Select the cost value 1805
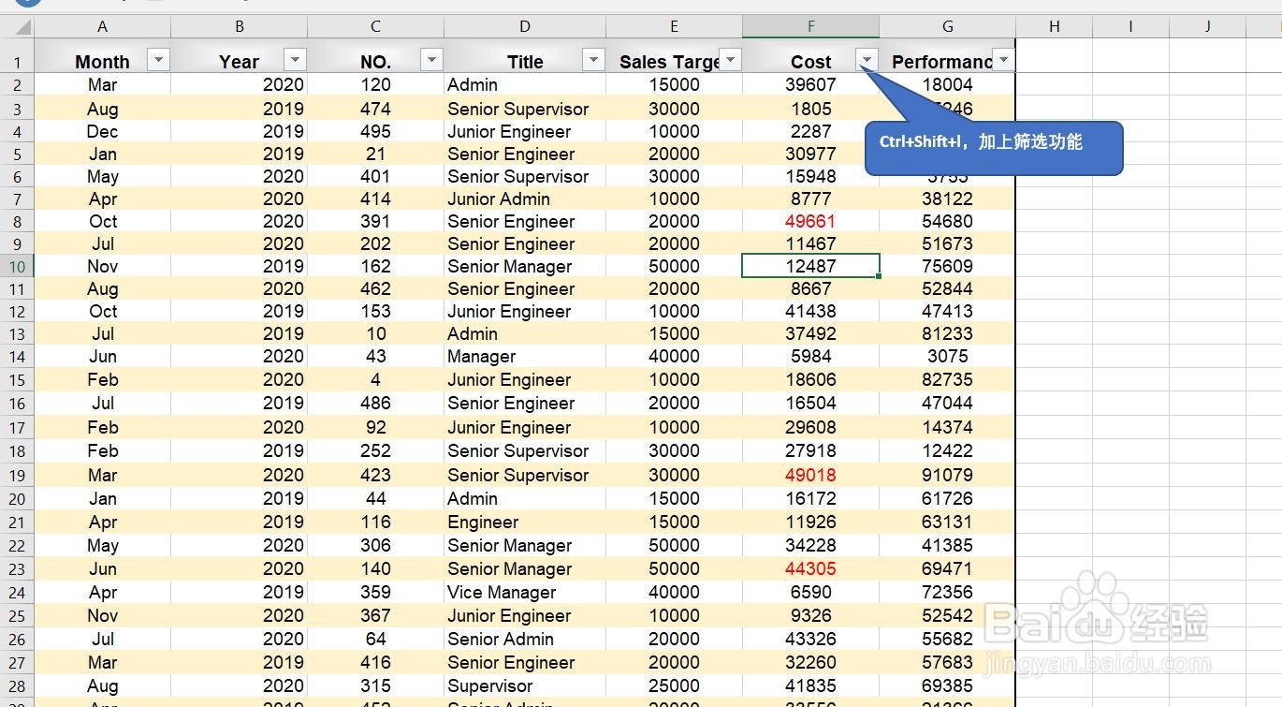This screenshot has height=707, width=1282. [x=810, y=109]
